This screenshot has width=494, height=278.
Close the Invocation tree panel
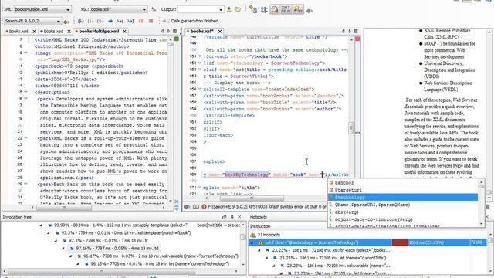click(239, 217)
